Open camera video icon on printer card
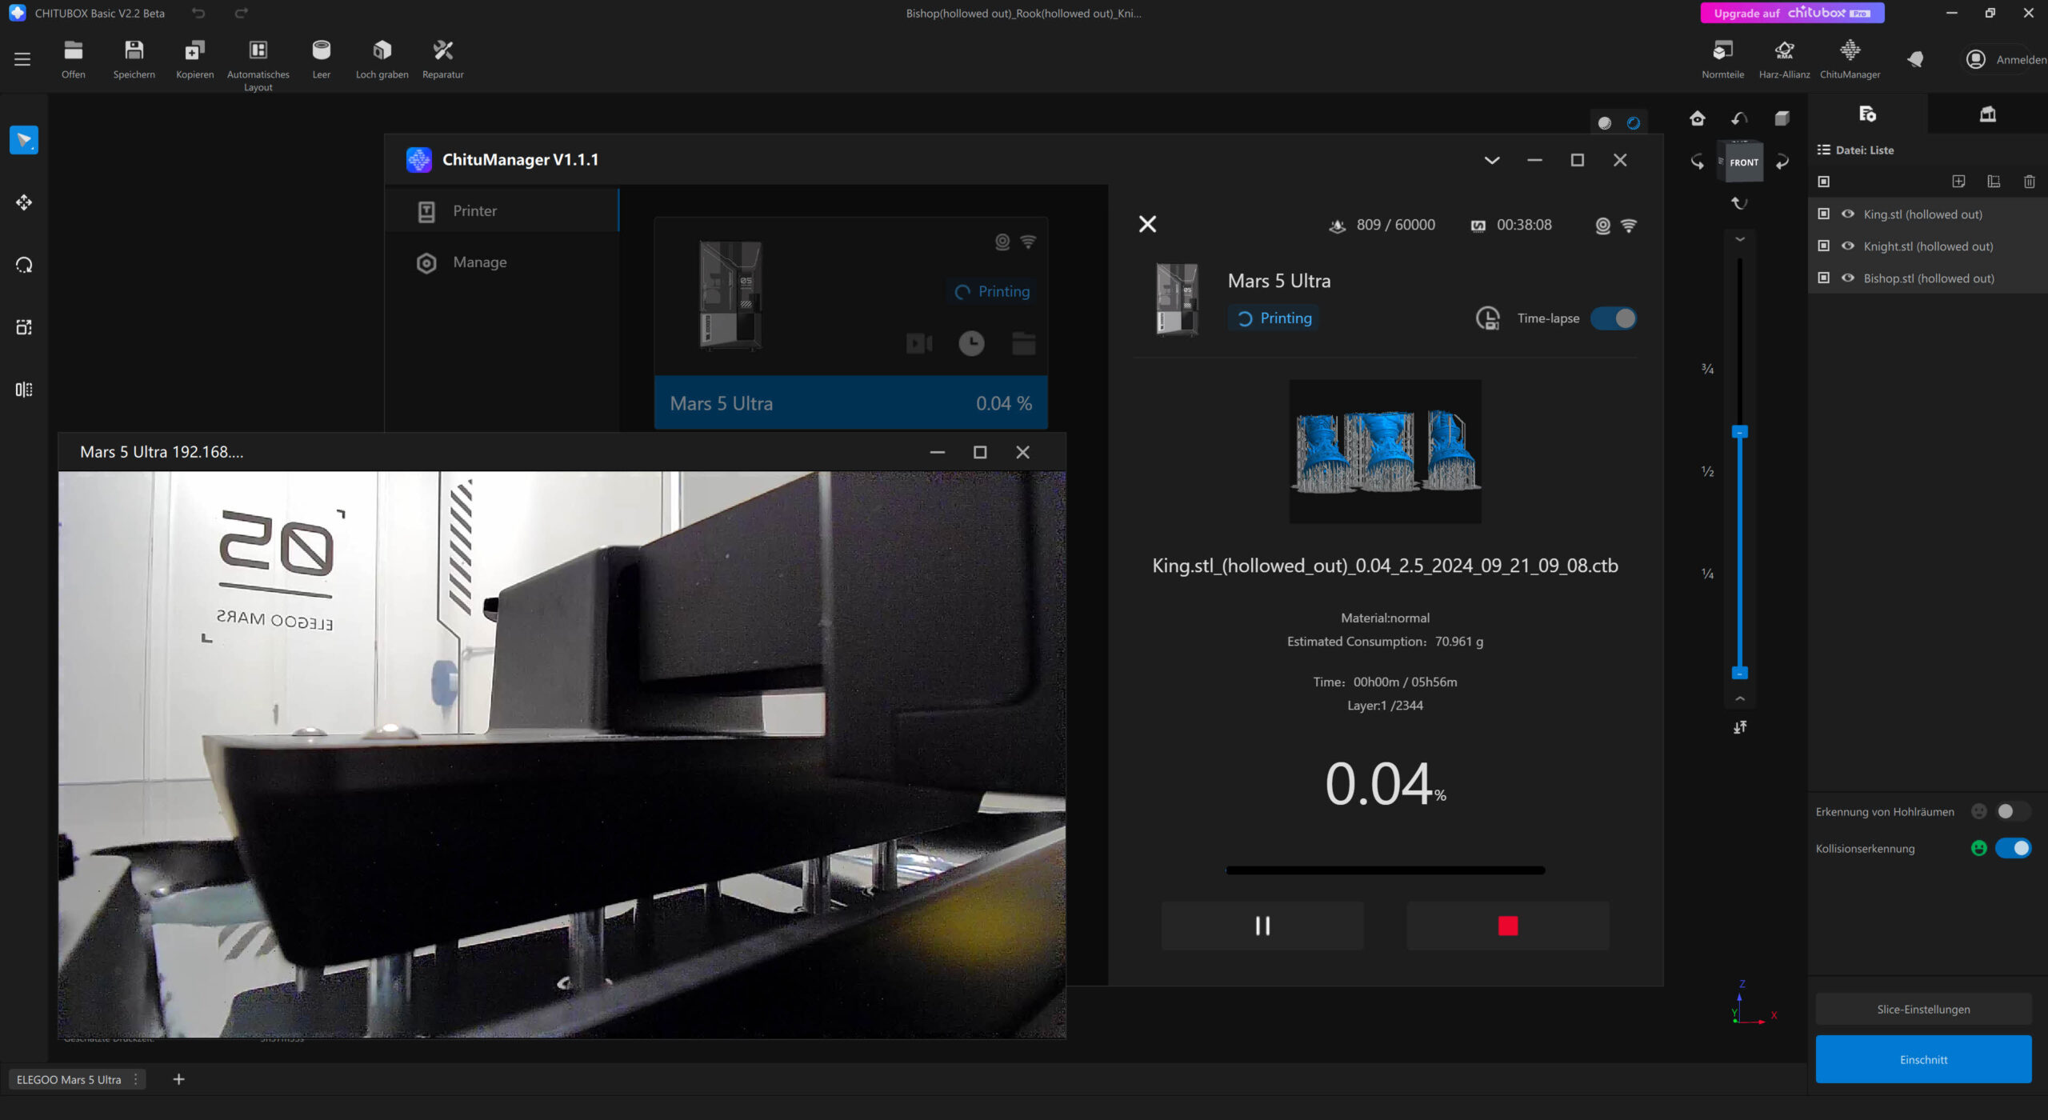2048x1120 pixels. click(x=919, y=343)
